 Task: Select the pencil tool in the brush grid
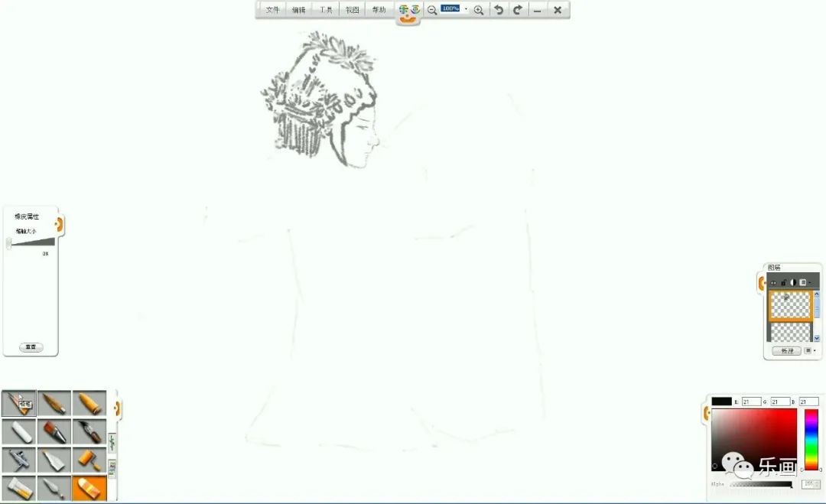pos(18,403)
